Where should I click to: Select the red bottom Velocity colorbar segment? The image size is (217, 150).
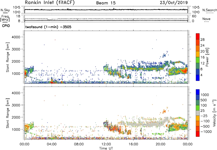click(198, 134)
